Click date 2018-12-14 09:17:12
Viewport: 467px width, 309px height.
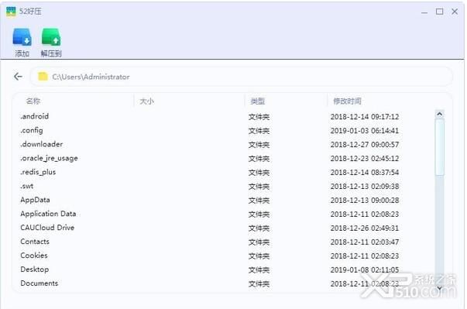[365, 117]
